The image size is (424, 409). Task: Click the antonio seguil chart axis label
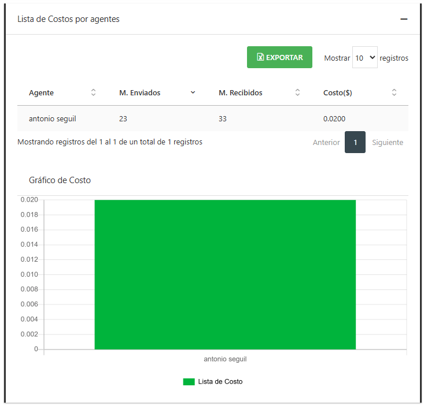click(x=225, y=359)
